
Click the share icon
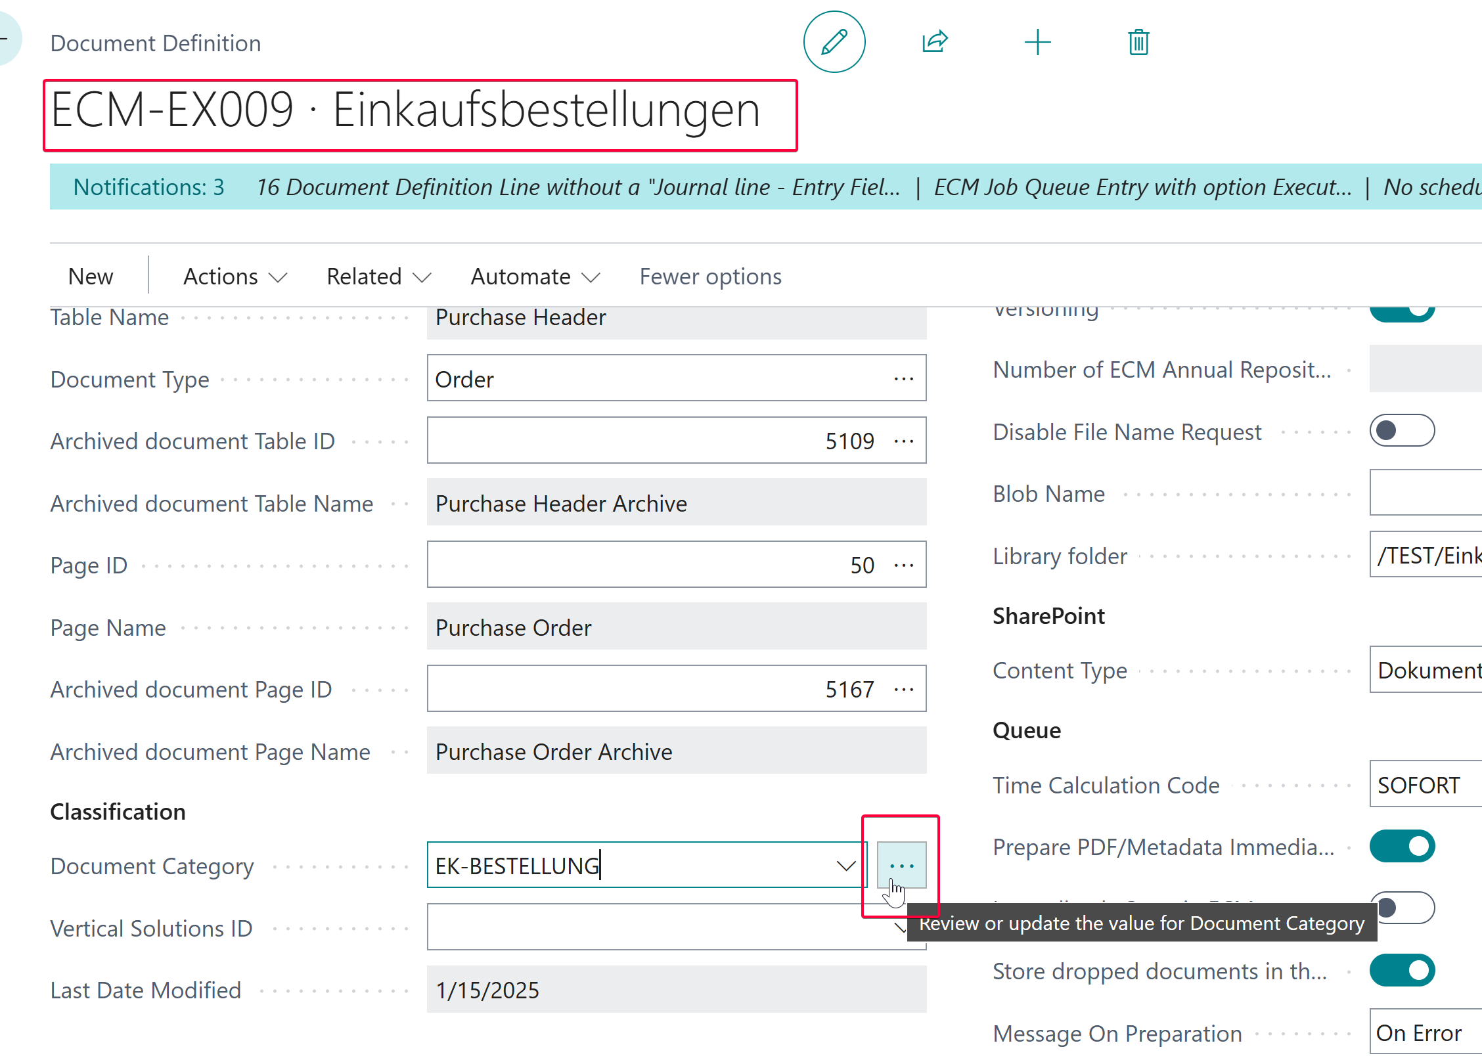pos(935,43)
